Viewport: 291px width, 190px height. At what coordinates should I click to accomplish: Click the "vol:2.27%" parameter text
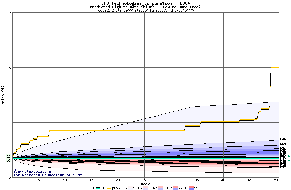coord(105,10)
